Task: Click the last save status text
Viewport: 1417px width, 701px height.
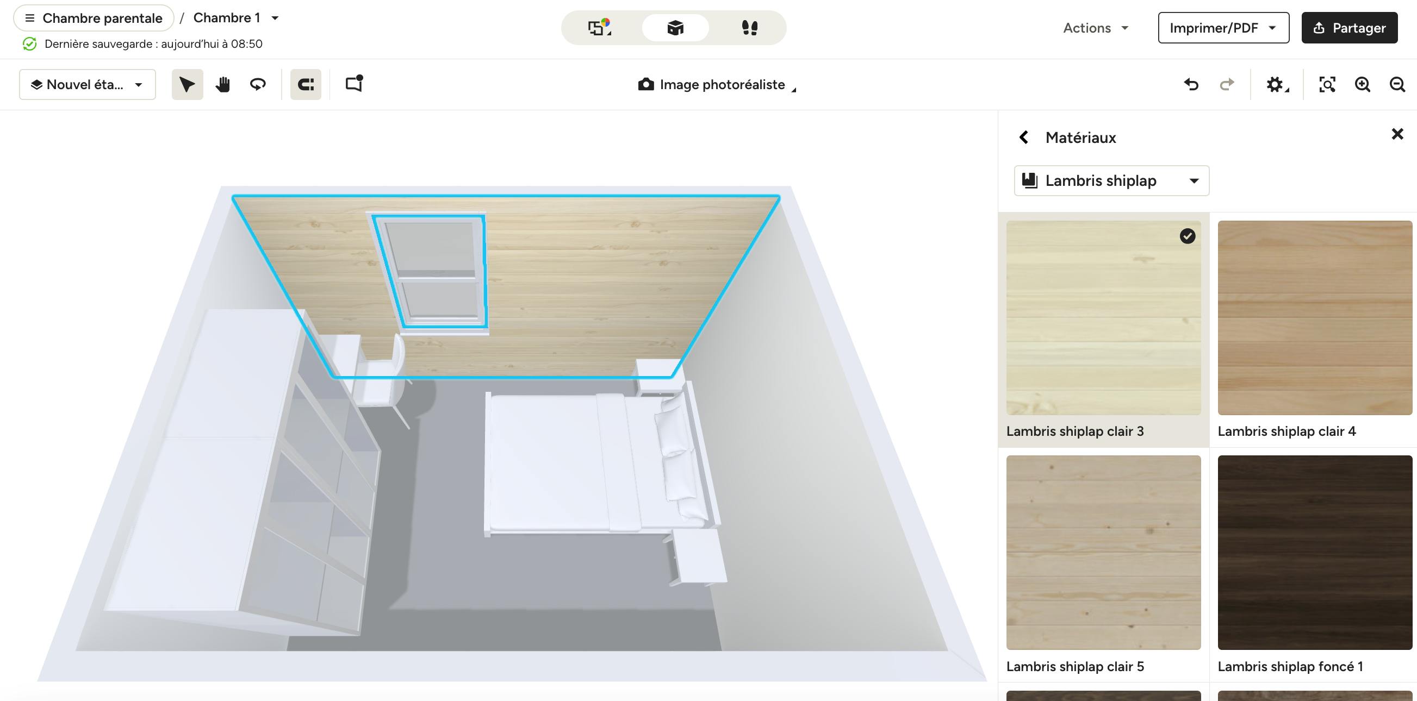Action: point(153,44)
